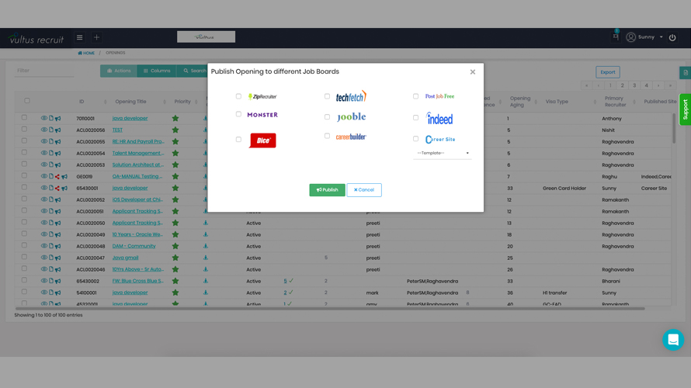Open the chat bubble widget
The image size is (691, 388).
pos(672,339)
